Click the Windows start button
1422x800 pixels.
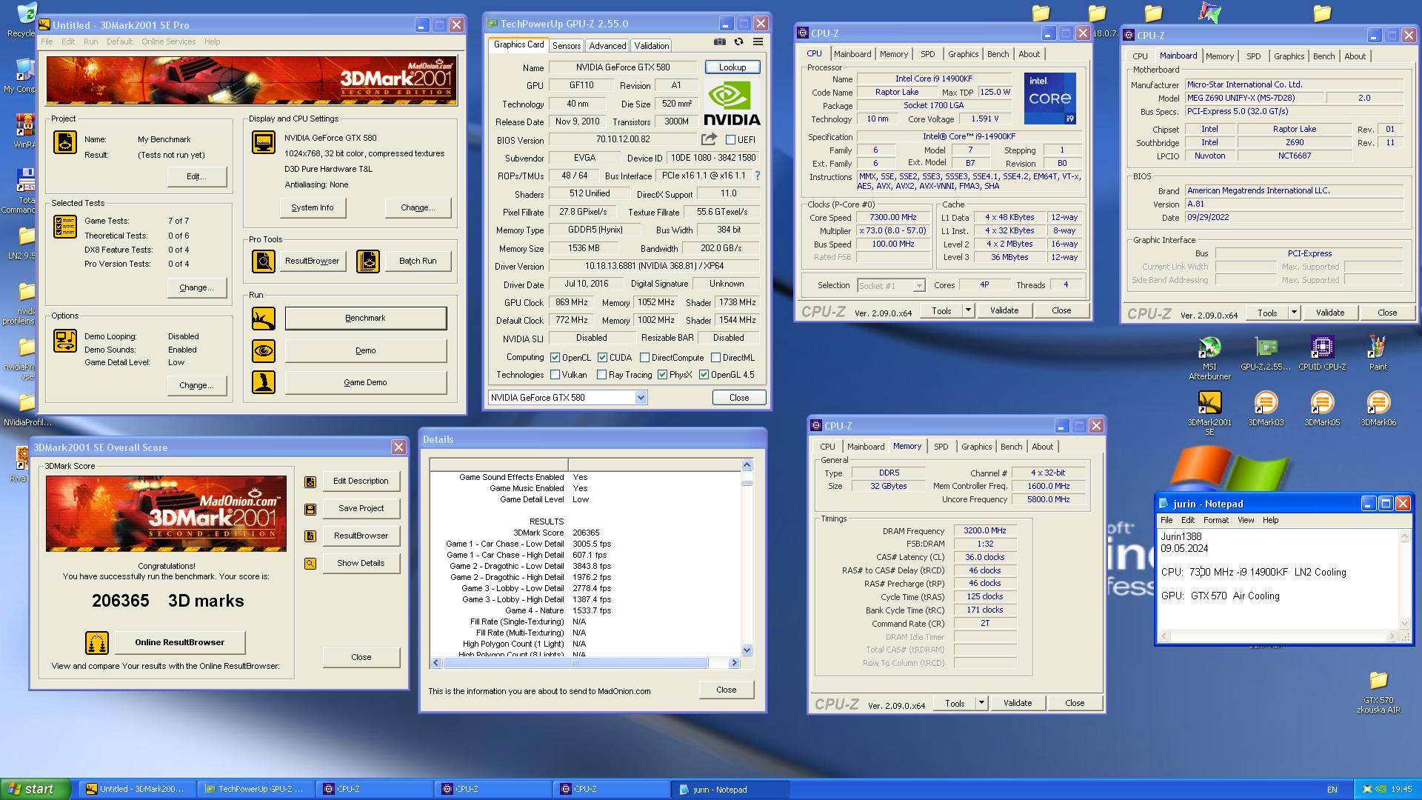(x=36, y=789)
